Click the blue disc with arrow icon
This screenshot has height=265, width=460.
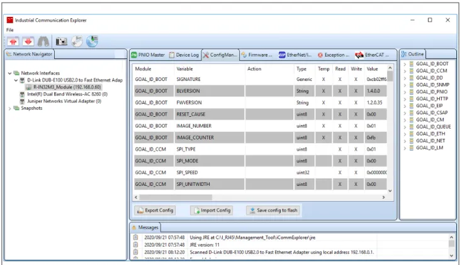tap(92, 41)
